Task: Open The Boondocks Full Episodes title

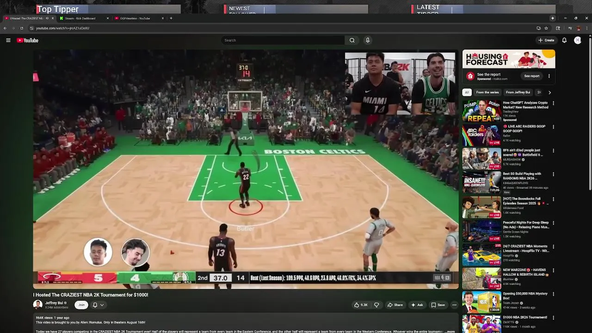Action: click(525, 201)
